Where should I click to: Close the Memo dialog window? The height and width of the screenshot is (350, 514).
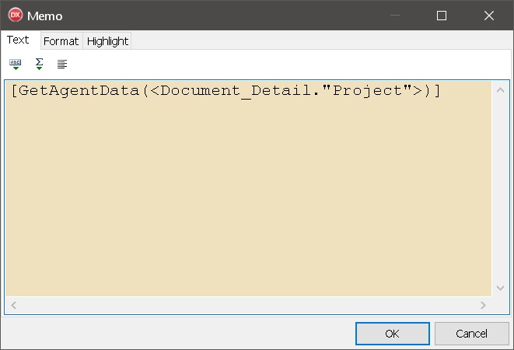(489, 16)
